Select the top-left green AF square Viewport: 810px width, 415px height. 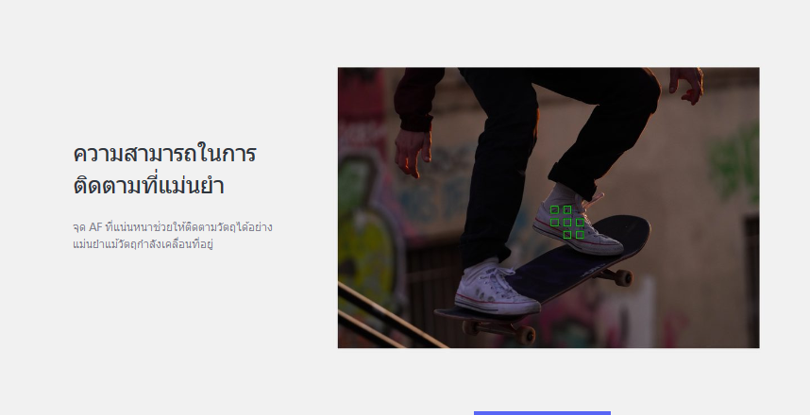tap(555, 210)
